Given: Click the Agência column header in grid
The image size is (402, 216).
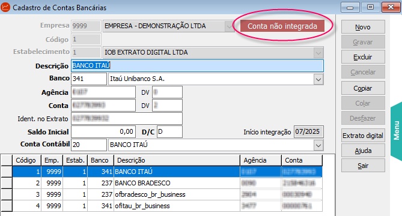Looking at the screenshot, I should pos(261,160).
